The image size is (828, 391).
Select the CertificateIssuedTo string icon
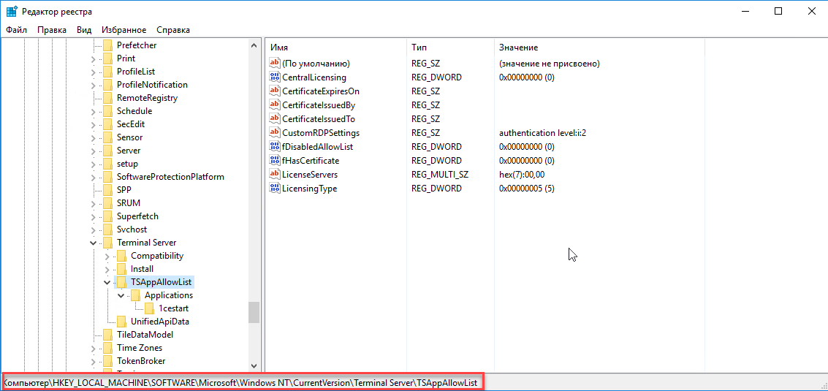[275, 119]
